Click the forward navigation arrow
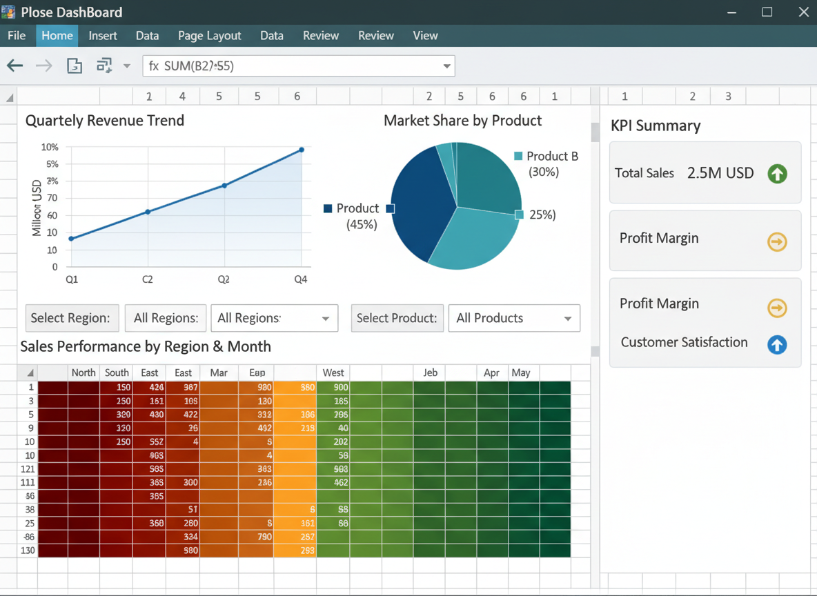The width and height of the screenshot is (817, 596). (43, 65)
